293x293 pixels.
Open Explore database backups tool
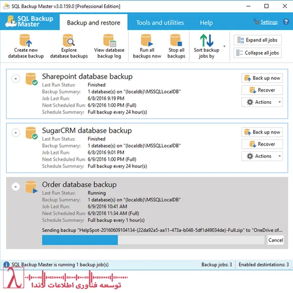click(x=69, y=46)
